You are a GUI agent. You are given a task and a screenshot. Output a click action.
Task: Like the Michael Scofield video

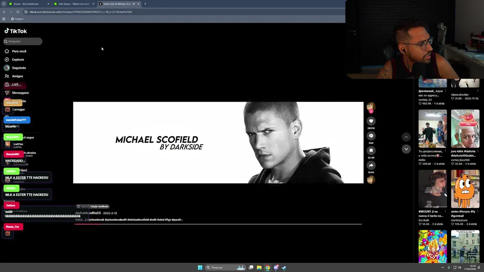371,121
